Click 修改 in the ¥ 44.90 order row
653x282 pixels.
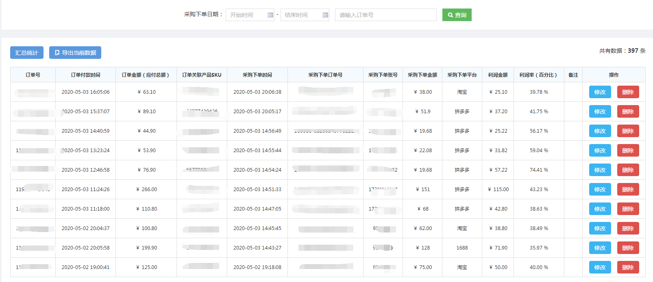pyautogui.click(x=600, y=131)
